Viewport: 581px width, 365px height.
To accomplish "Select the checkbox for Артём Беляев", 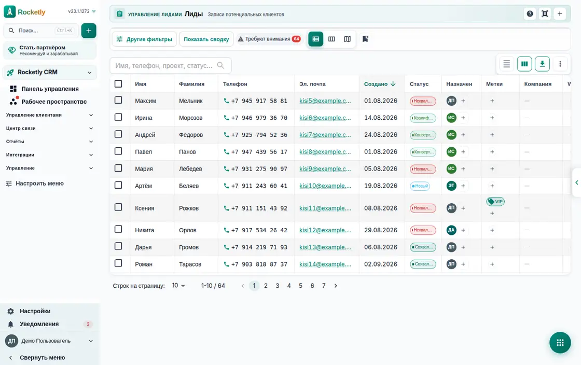I will [x=118, y=185].
